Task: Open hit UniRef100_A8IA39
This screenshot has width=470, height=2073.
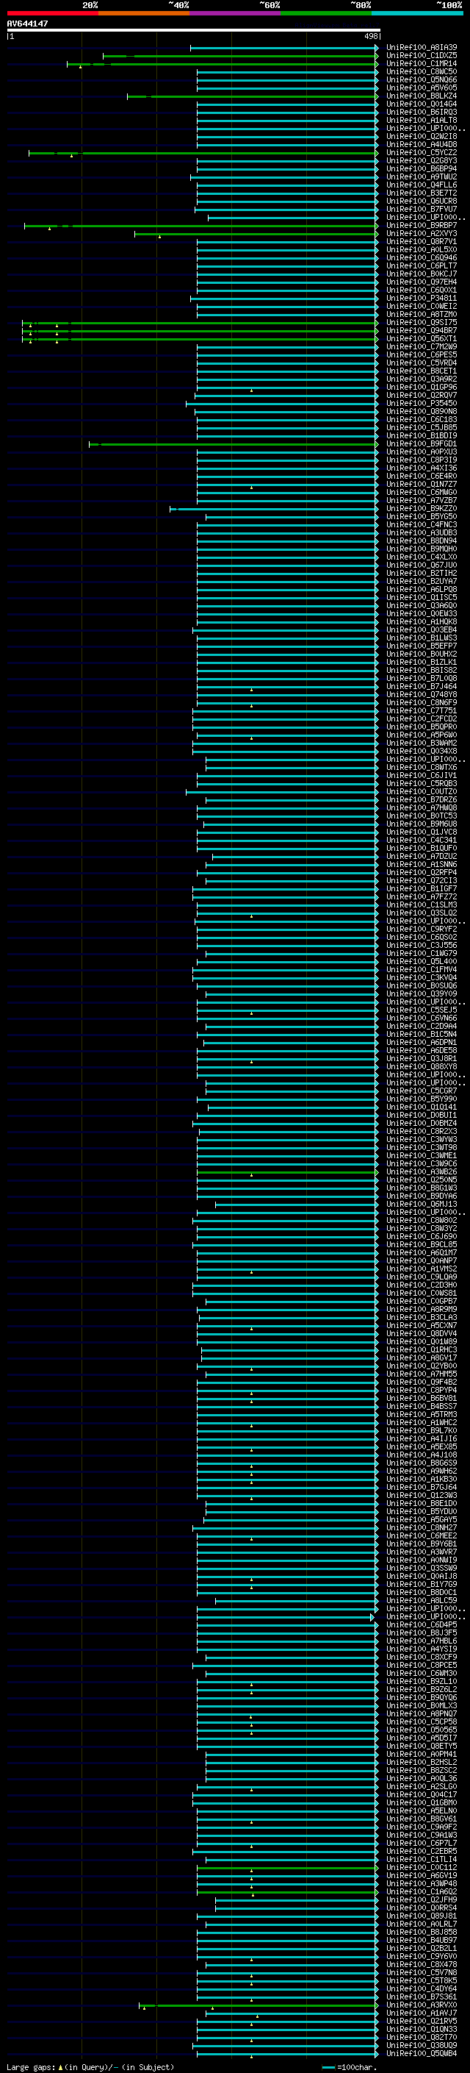Action: pos(421,48)
